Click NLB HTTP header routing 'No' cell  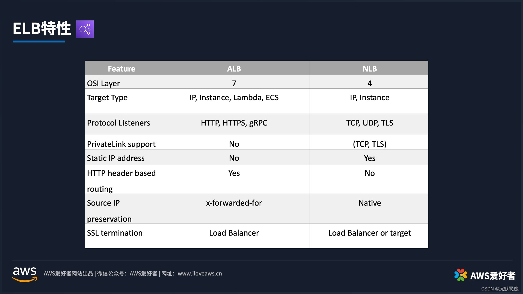[x=370, y=173]
